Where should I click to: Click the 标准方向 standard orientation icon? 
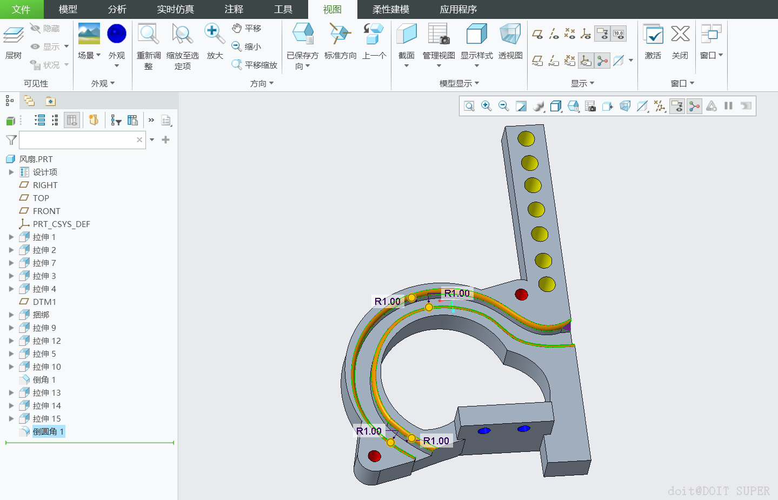(x=340, y=35)
